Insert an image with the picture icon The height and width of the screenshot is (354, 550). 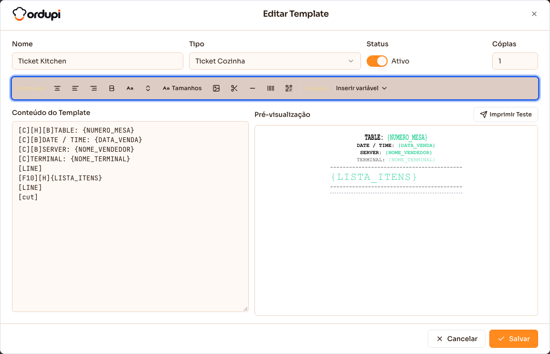(216, 88)
